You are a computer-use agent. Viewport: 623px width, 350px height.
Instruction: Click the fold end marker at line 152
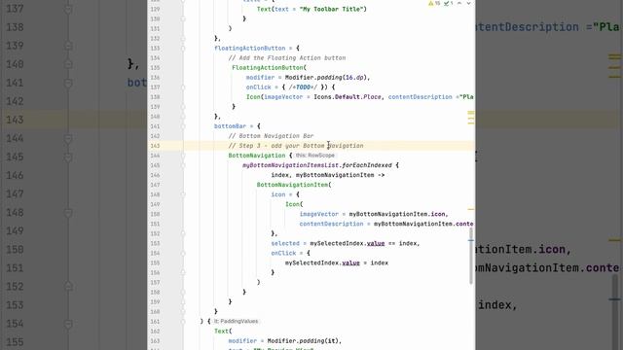coord(183,233)
